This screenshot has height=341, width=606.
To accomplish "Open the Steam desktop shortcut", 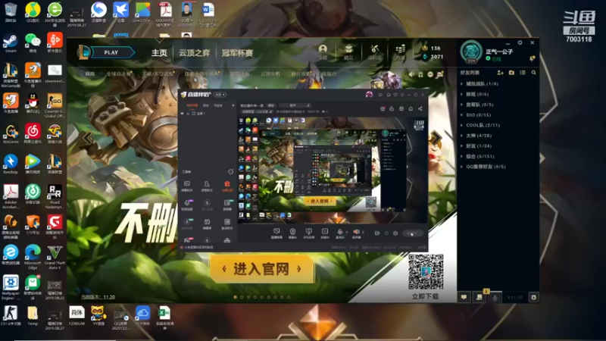I will point(11,43).
